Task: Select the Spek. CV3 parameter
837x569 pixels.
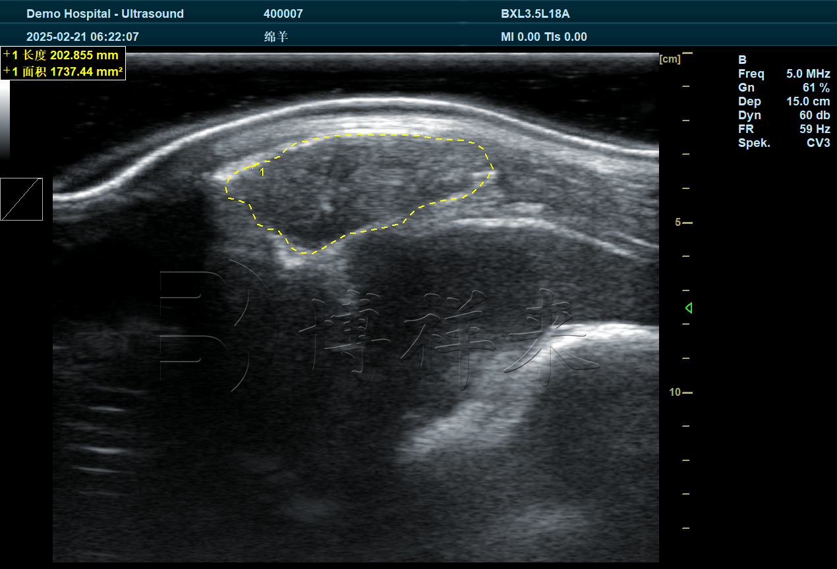Action: click(x=784, y=143)
